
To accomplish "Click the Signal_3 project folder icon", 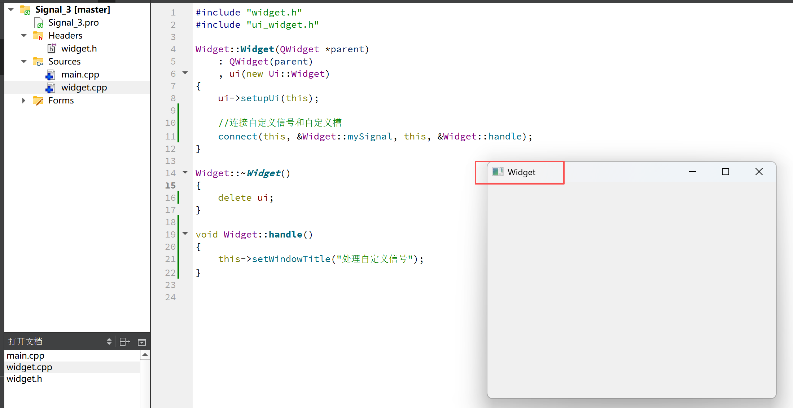I will (25, 10).
